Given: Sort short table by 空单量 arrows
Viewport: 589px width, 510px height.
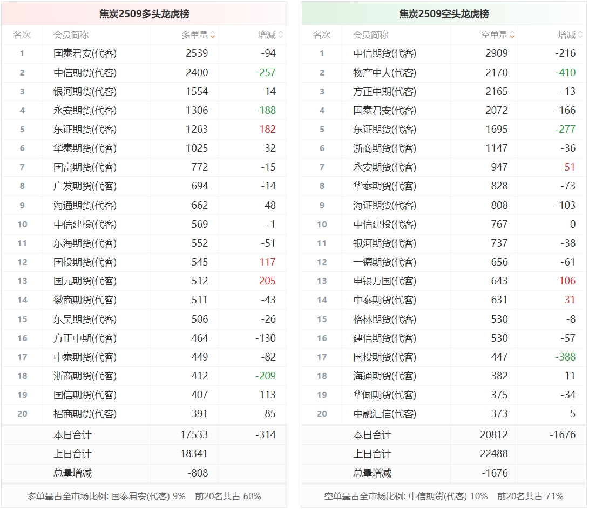Looking at the screenshot, I should 512,35.
